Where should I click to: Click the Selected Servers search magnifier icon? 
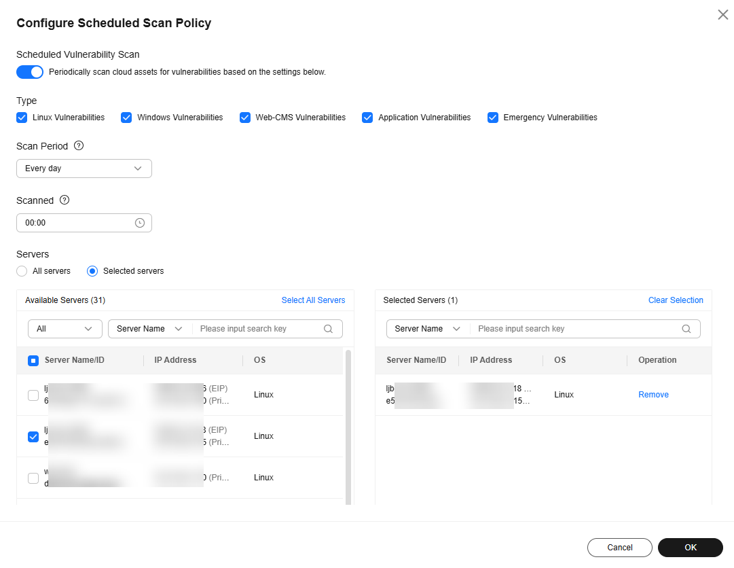[x=686, y=329]
